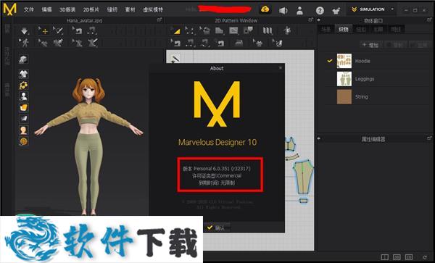Detach the Property Editor panel

(429, 138)
